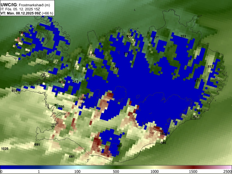This screenshot has width=232, height=174.
Task: Click the legend tick label '500'
Action: pos(116,172)
